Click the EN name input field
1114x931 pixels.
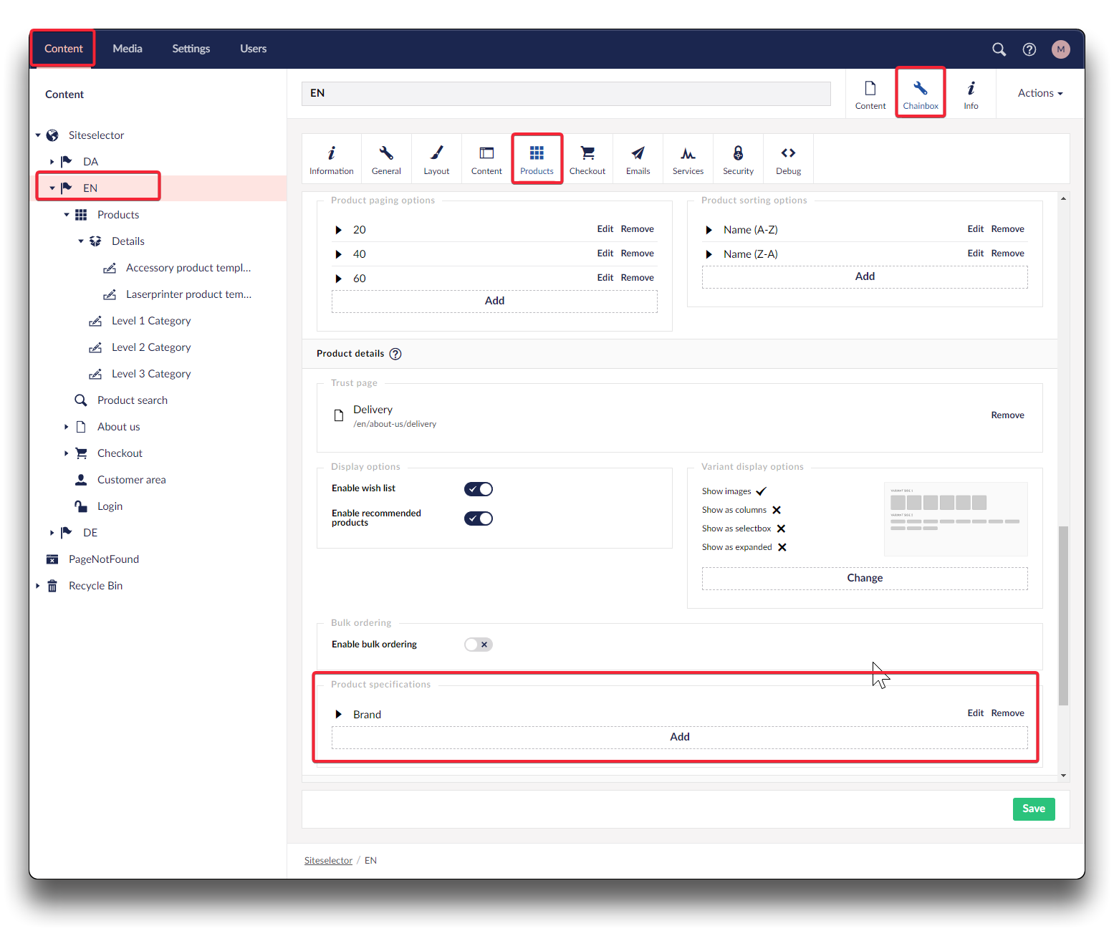[566, 93]
